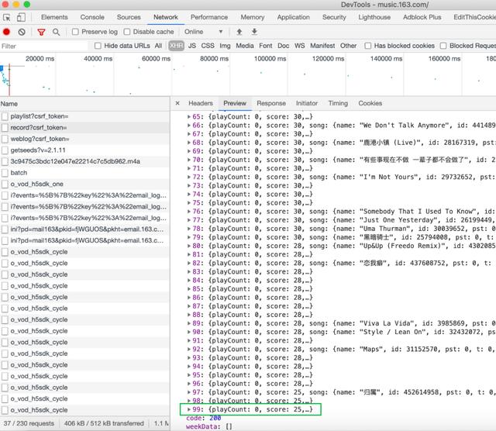
Task: Switch to the Elements panel
Action: tap(54, 17)
